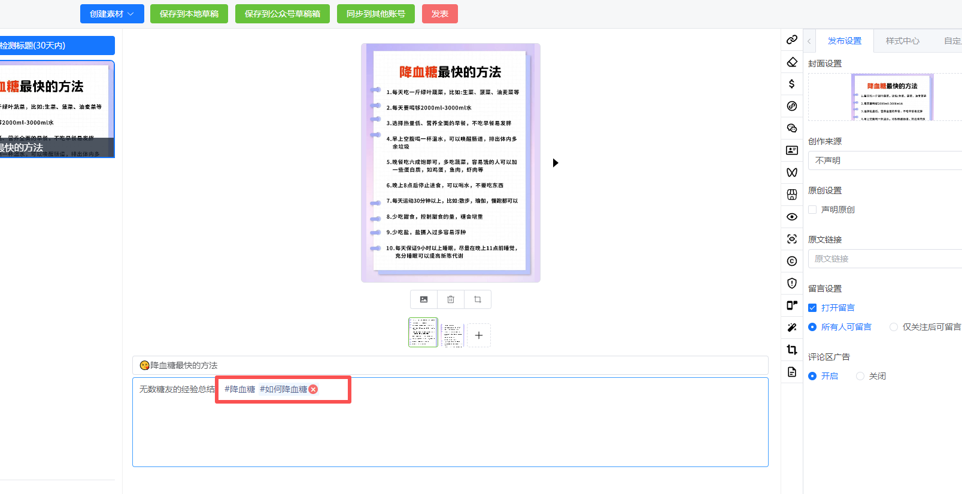Screen dimensions: 962x494
Task: Select the eraser icon in sidebar
Action: coord(791,62)
